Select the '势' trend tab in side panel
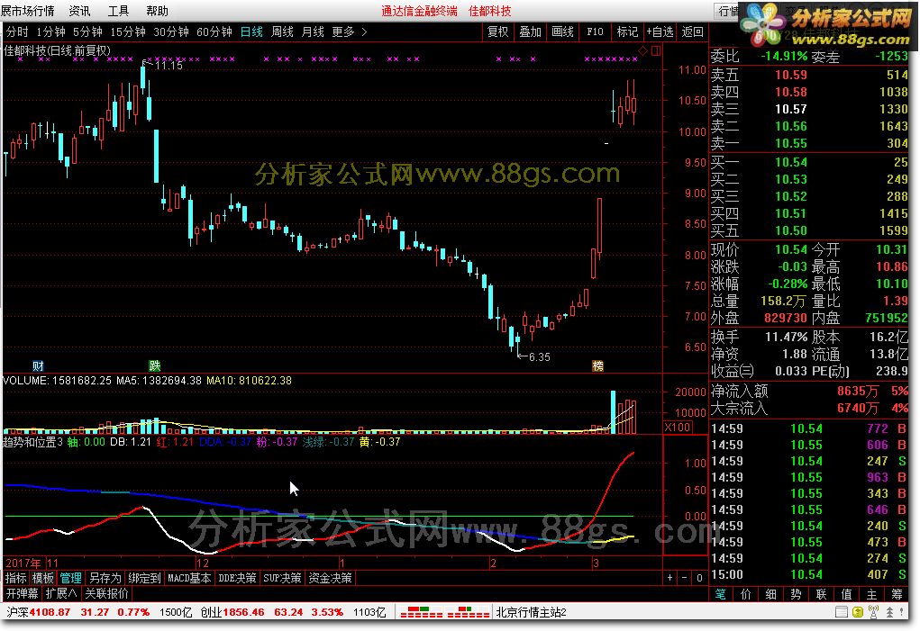Image resolution: width=920 pixels, height=631 pixels. tap(797, 593)
